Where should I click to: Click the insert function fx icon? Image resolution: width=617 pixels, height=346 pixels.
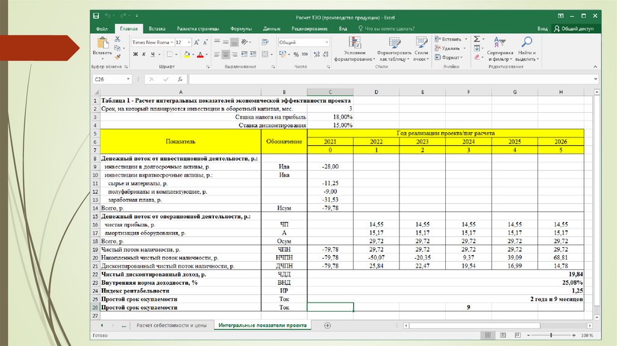(180, 79)
